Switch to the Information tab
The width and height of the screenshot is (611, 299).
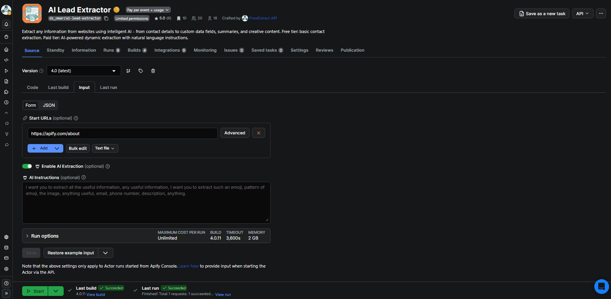click(x=84, y=50)
